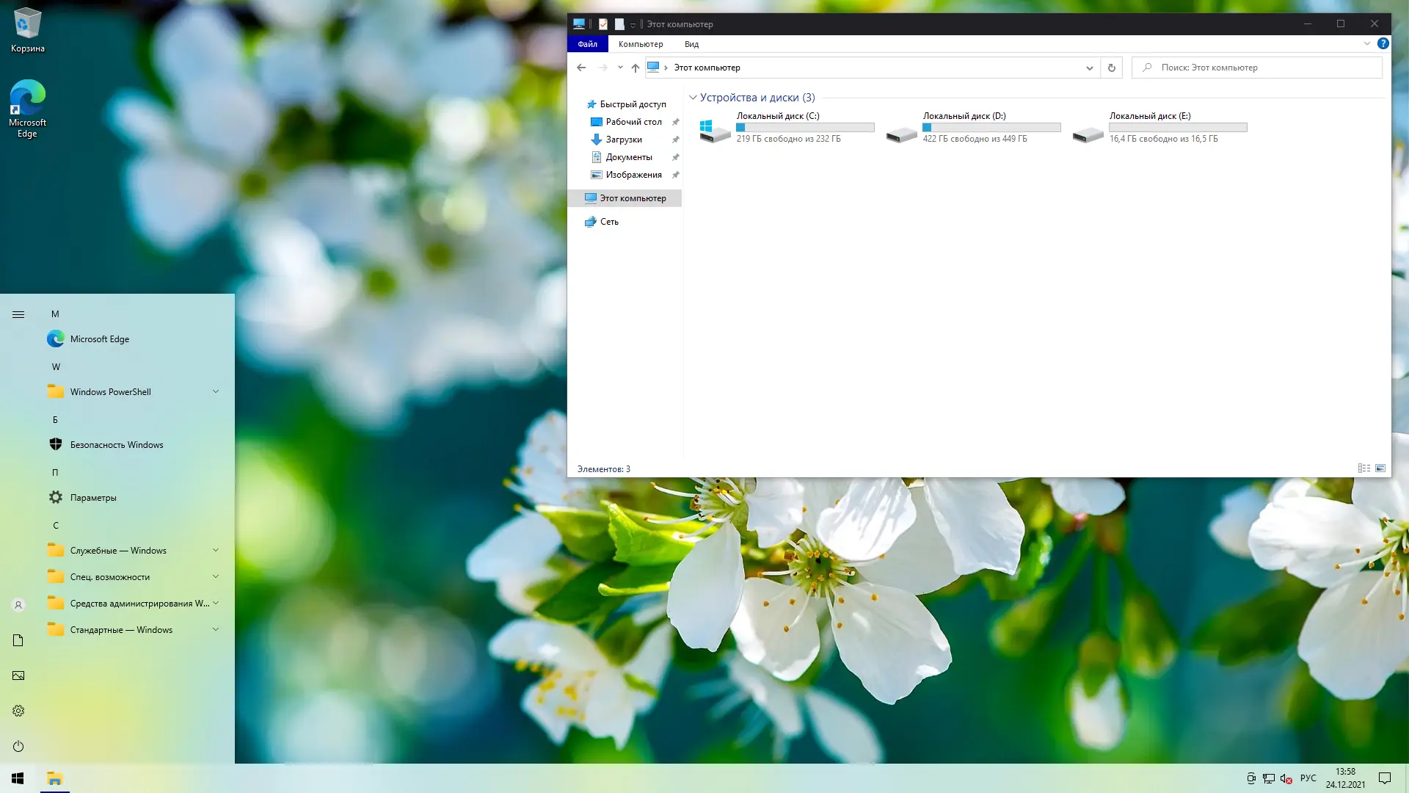1409x793 pixels.
Task: Select Local Disk C: usage bar
Action: click(805, 128)
